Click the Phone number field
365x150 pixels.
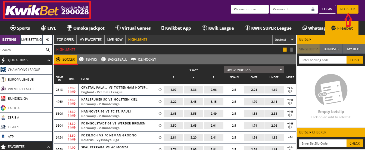click(x=250, y=9)
